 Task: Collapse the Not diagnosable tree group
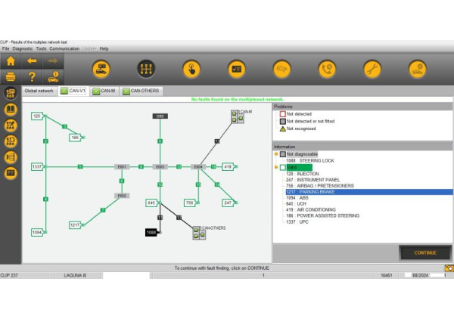pos(276,153)
